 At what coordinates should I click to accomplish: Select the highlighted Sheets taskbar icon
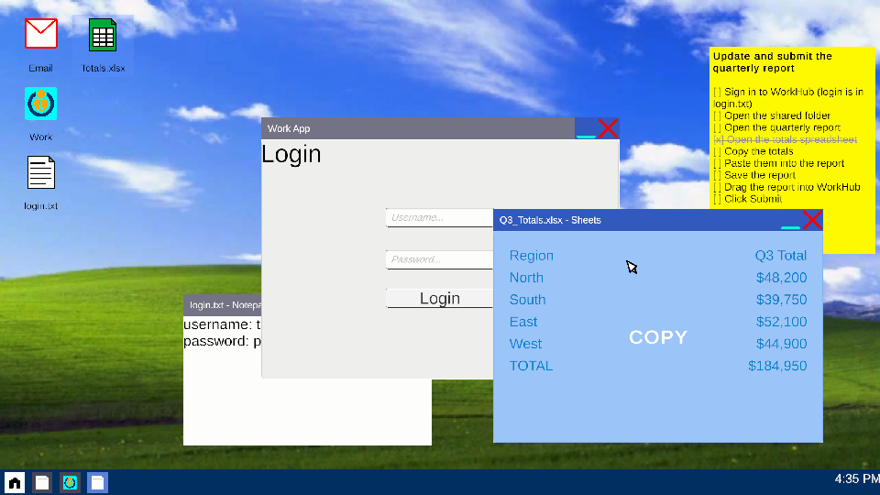97,483
